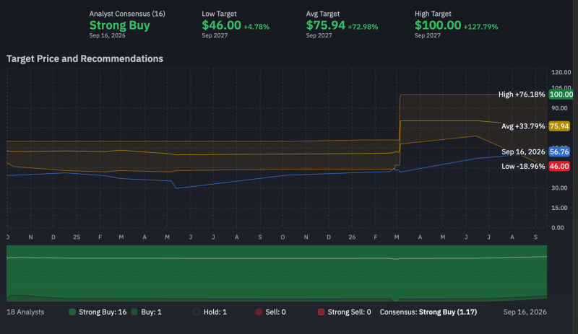578x334 pixels.
Task: Click the Buy: 1 legend label
Action: click(x=152, y=312)
